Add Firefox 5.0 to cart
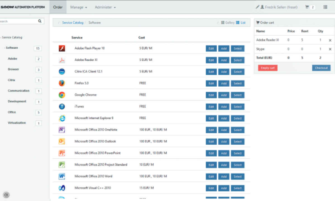Image resolution: width=335 pixels, height=201 pixels. tap(224, 83)
